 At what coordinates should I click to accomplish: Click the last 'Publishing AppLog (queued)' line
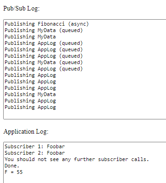[43, 69]
